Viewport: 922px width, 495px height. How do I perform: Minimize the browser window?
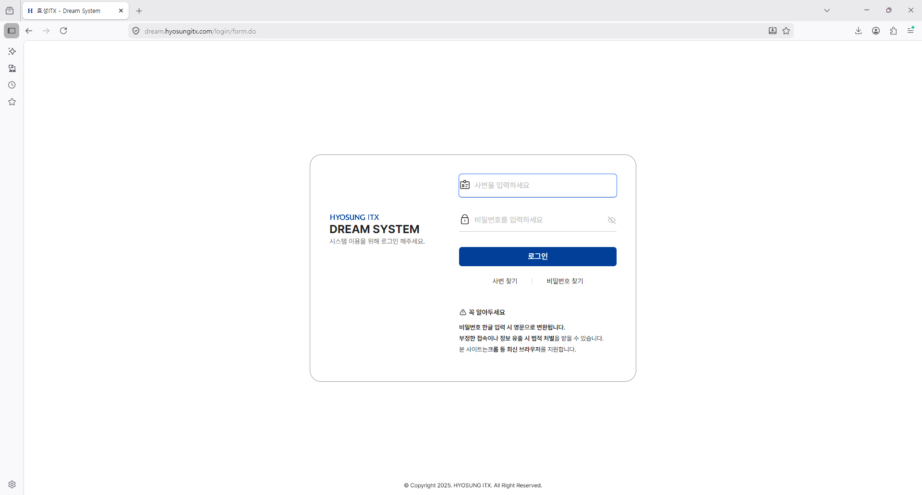(867, 10)
